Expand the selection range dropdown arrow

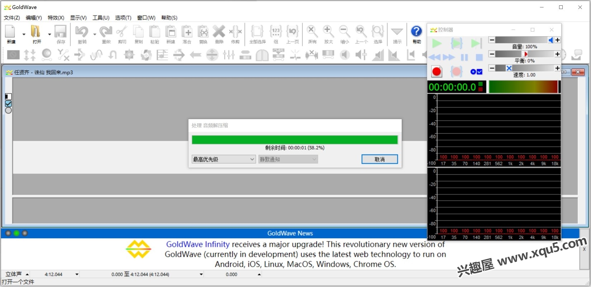point(201,274)
